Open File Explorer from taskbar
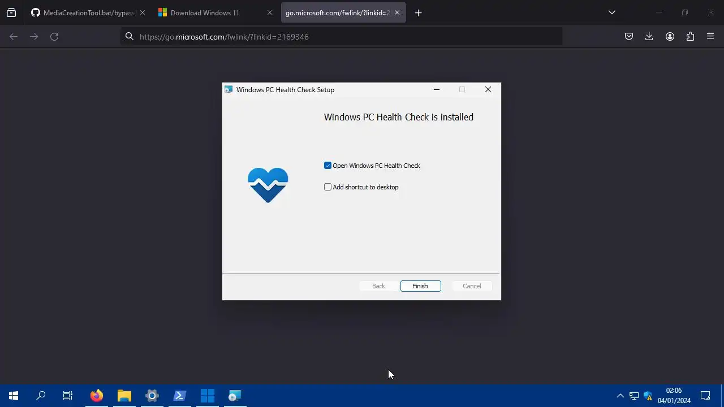724x407 pixels. pos(124,396)
